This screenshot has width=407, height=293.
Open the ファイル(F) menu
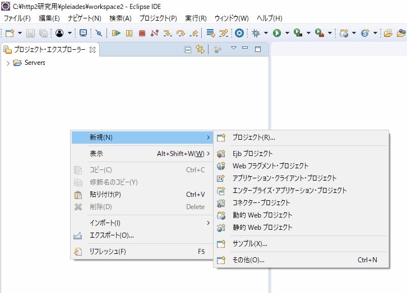[x=17, y=18]
